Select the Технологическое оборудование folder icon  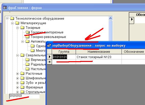coord(12,18)
